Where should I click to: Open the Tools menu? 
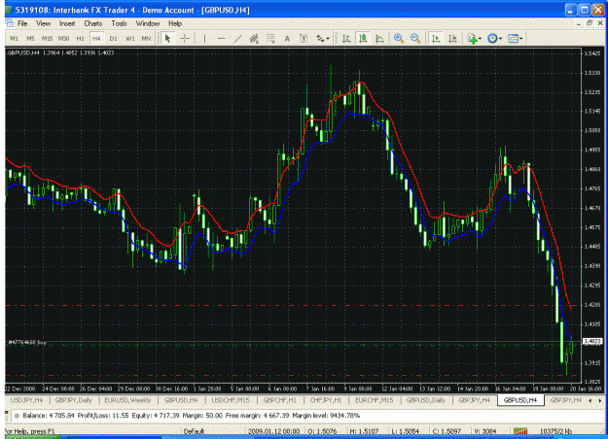(119, 23)
